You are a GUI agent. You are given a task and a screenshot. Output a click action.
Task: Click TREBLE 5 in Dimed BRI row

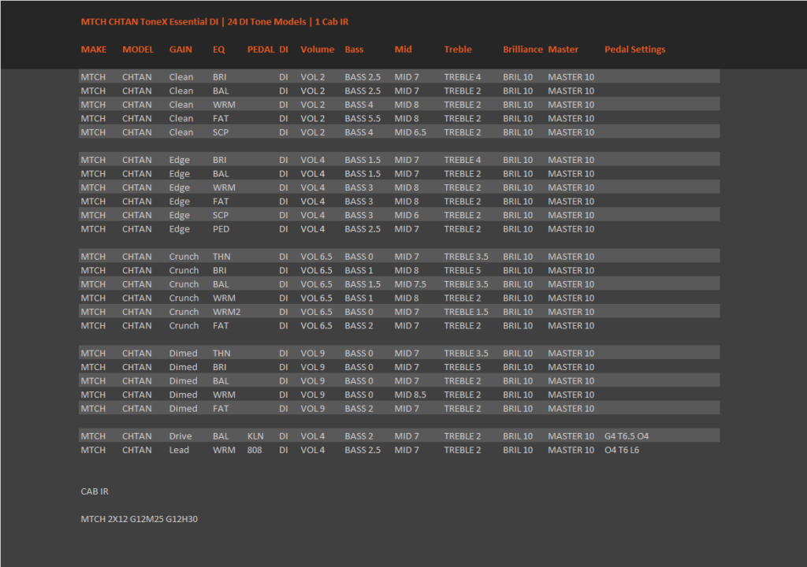[462, 368]
